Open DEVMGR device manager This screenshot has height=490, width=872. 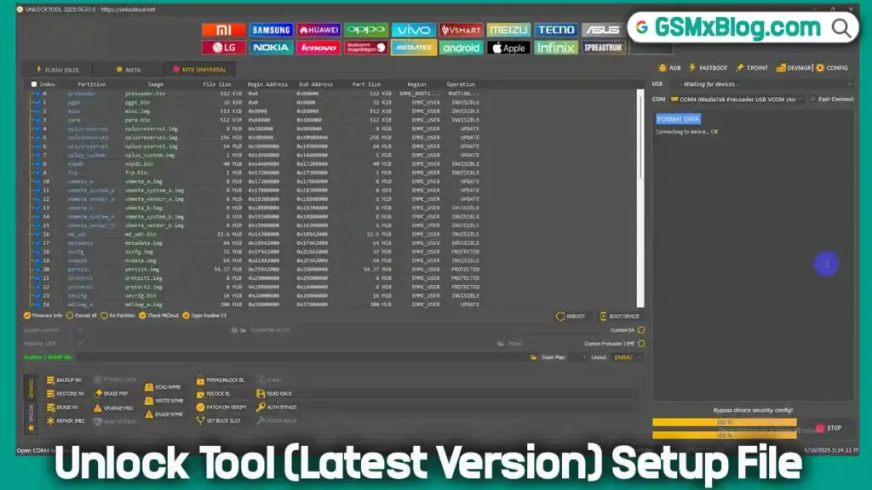click(x=794, y=68)
